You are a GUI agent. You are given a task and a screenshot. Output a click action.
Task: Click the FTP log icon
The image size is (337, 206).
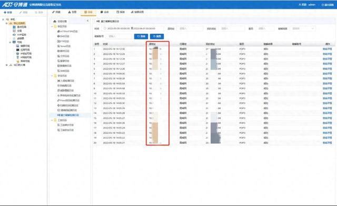58,41
